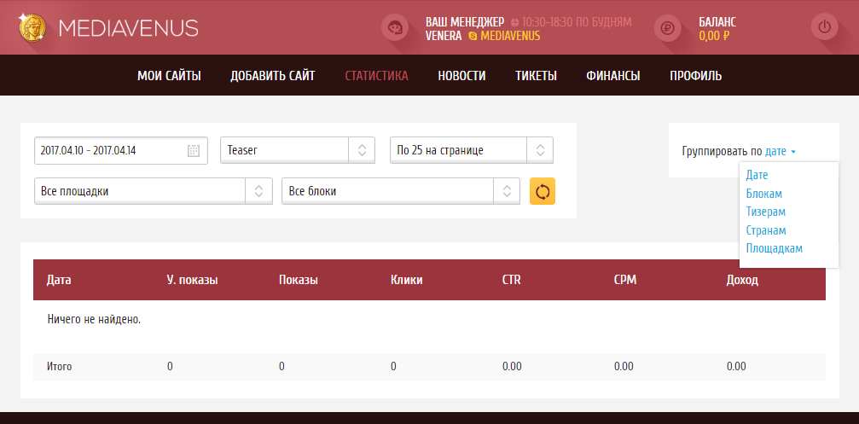This screenshot has width=859, height=424.
Task: Click the manager name VENERA
Action: pos(444,36)
